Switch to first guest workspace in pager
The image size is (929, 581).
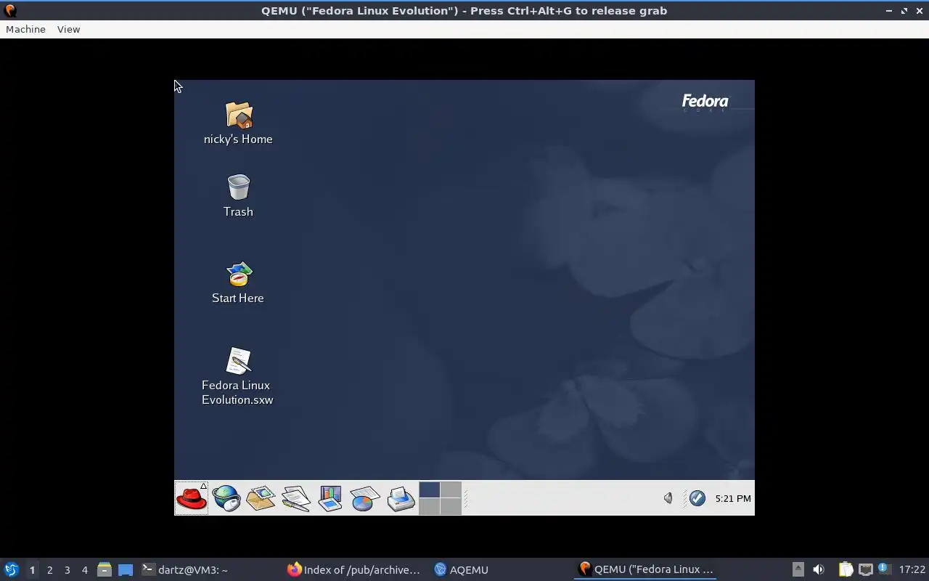coord(429,489)
